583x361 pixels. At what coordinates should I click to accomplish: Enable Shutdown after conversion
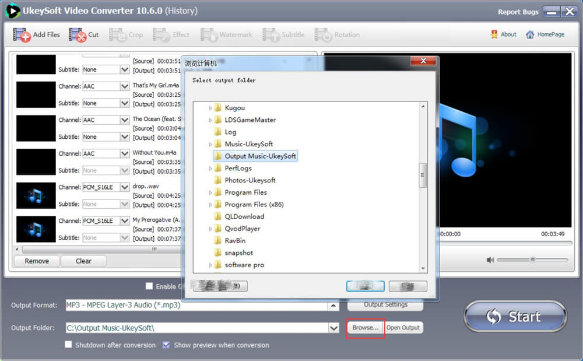[x=68, y=345]
